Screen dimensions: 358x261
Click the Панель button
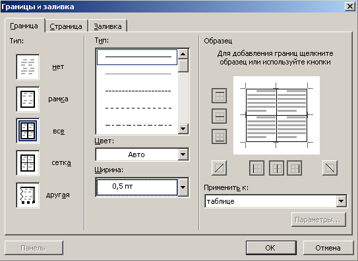34,248
